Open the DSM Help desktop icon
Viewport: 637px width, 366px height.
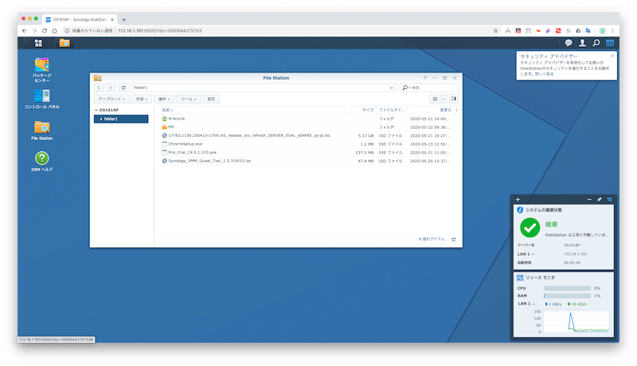click(42, 162)
